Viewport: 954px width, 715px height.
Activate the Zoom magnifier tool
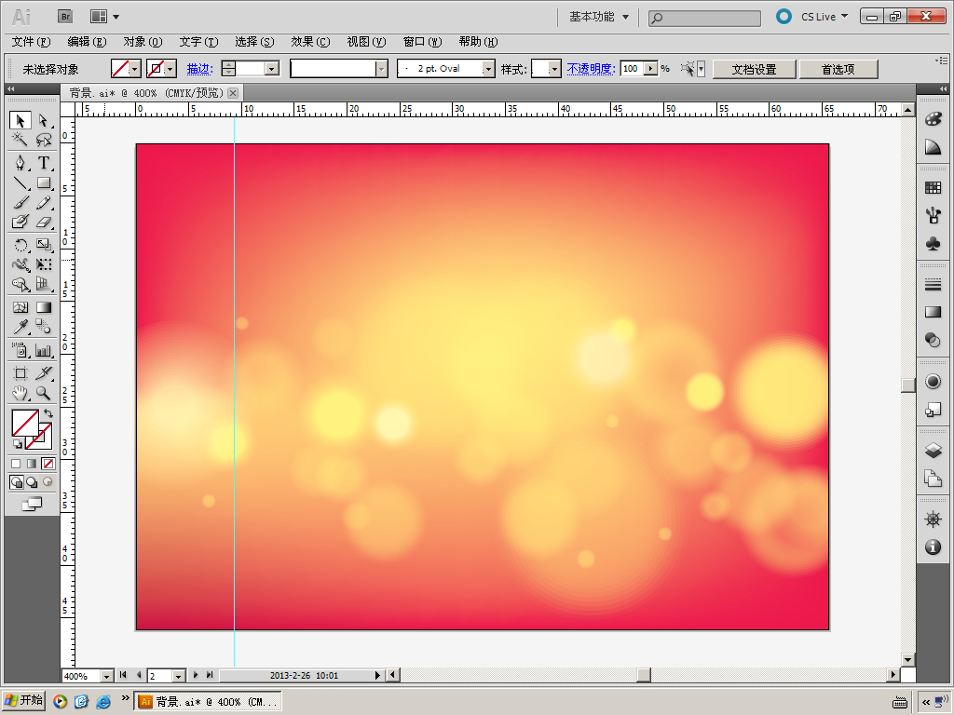point(43,394)
